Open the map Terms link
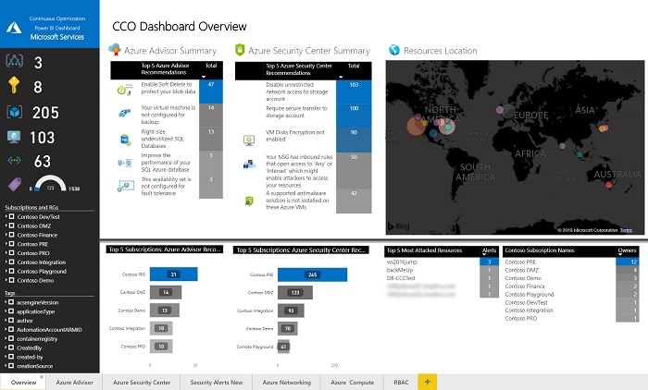Image resolution: width=648 pixels, height=390 pixels. click(626, 230)
